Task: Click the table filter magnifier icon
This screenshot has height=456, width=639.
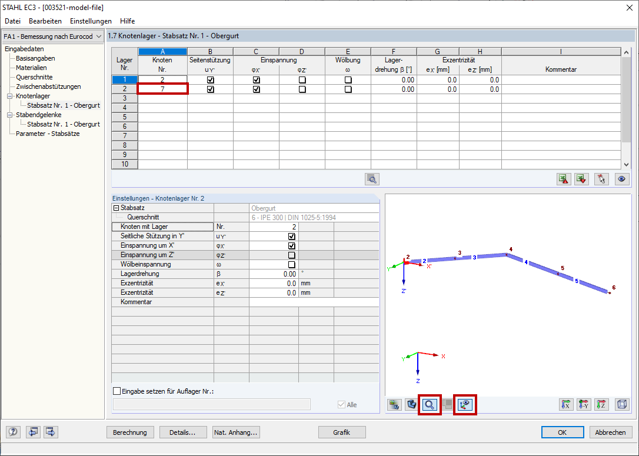Action: tap(372, 179)
